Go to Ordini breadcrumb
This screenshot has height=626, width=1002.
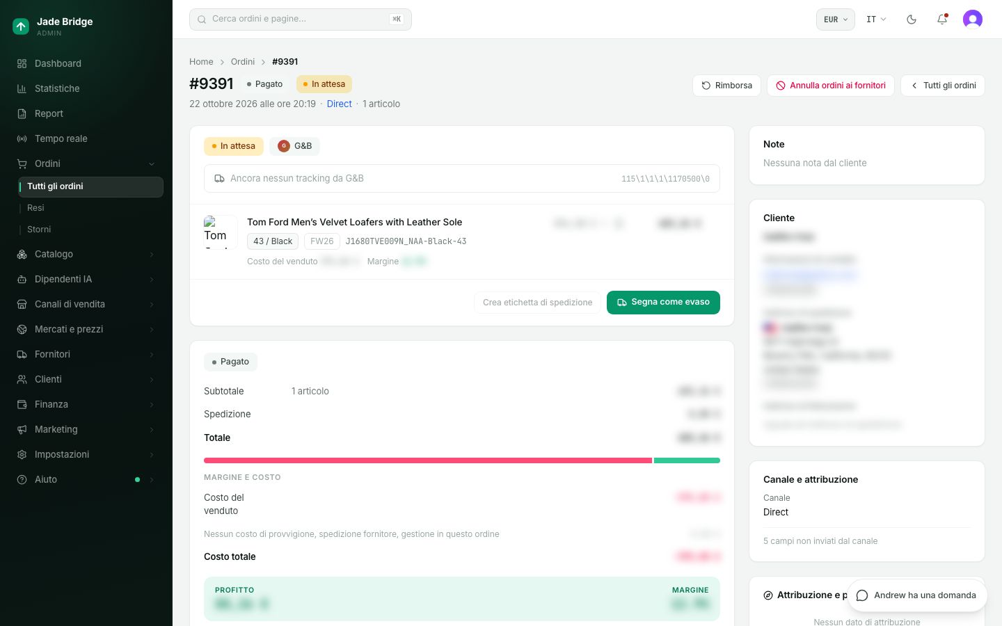[243, 62]
